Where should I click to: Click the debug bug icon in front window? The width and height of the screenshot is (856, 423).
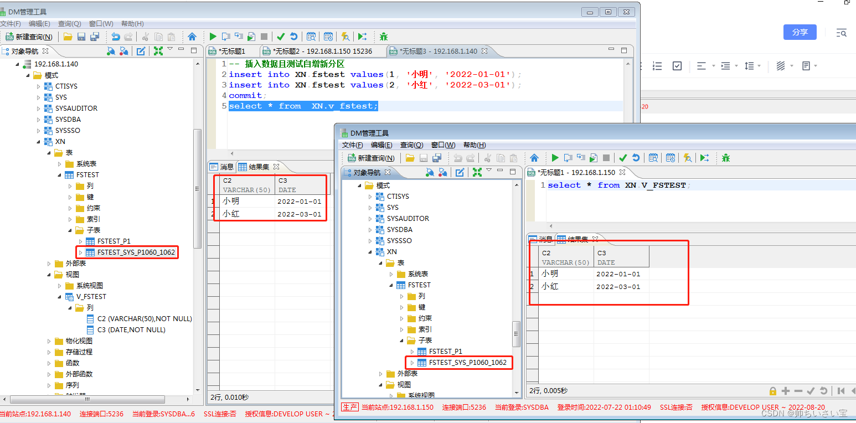click(725, 158)
